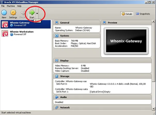Click the General section monitor icon
The height and width of the screenshot is (115, 156).
tap(57, 23)
